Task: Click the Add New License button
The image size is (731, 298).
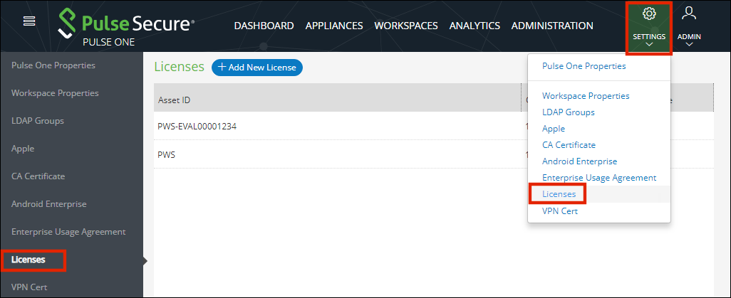Action: coord(257,68)
